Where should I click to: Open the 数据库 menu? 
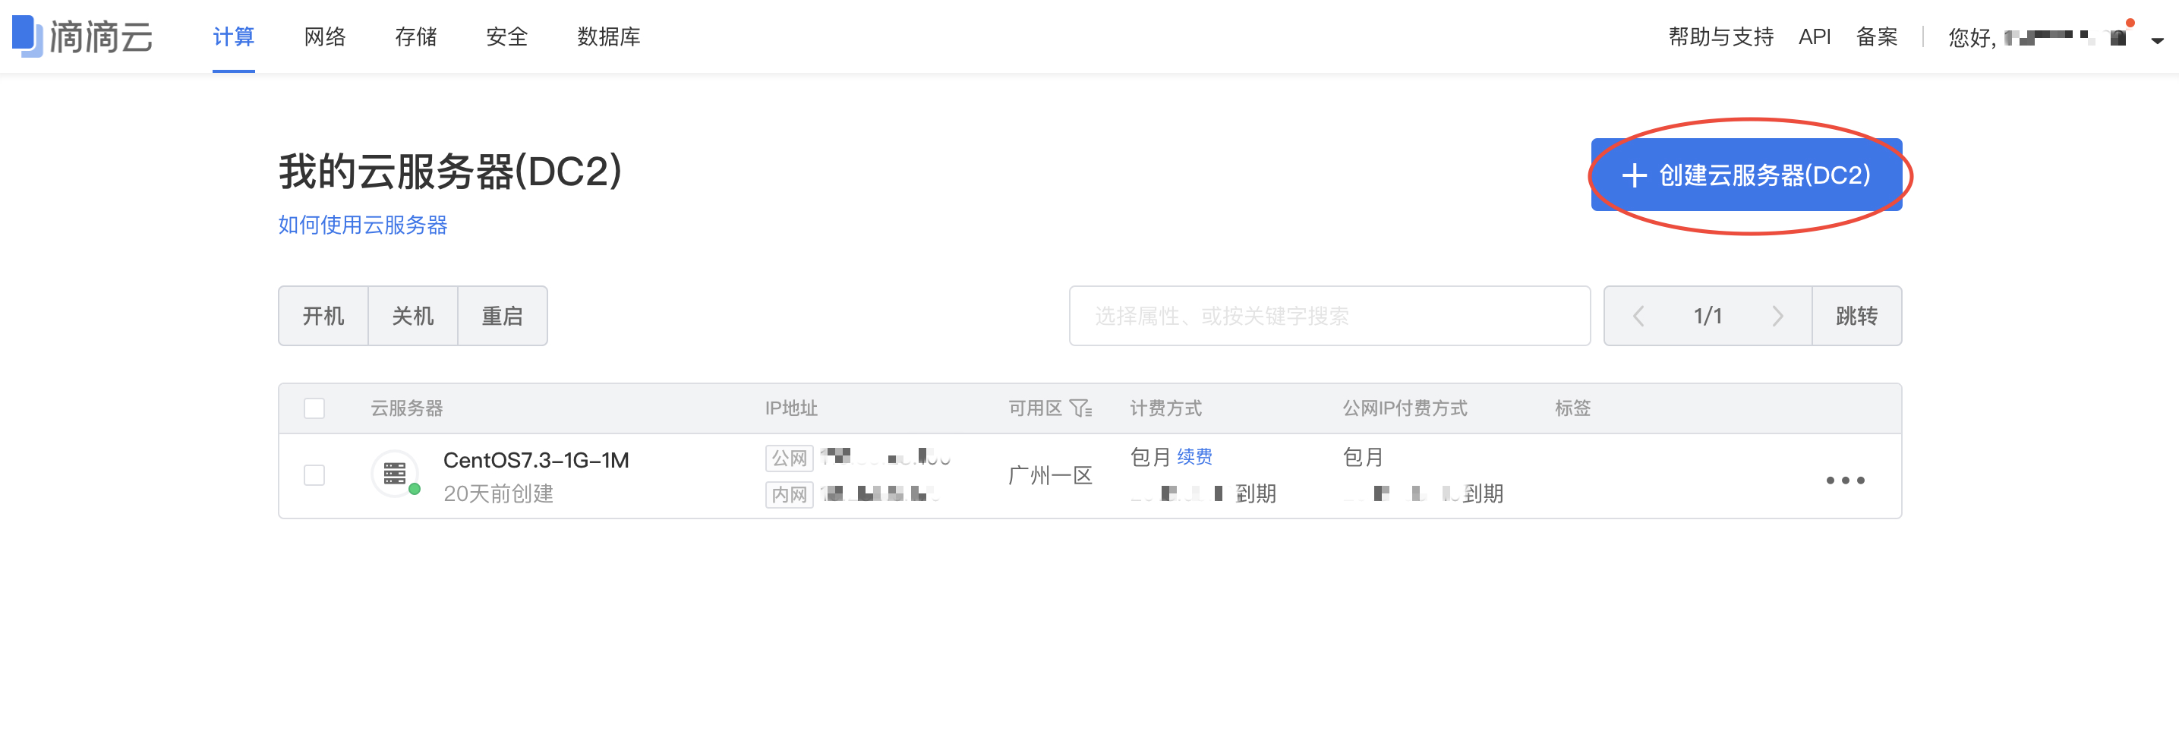[608, 37]
